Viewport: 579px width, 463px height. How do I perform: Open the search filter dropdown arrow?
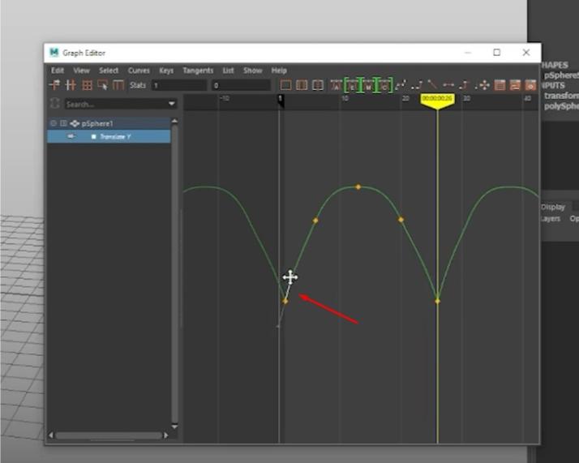tap(171, 104)
